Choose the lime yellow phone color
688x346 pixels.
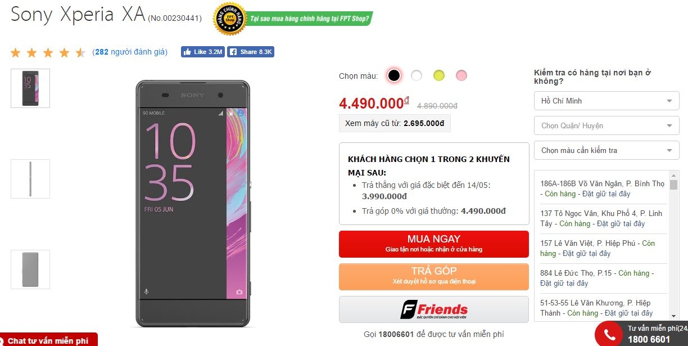coord(439,75)
